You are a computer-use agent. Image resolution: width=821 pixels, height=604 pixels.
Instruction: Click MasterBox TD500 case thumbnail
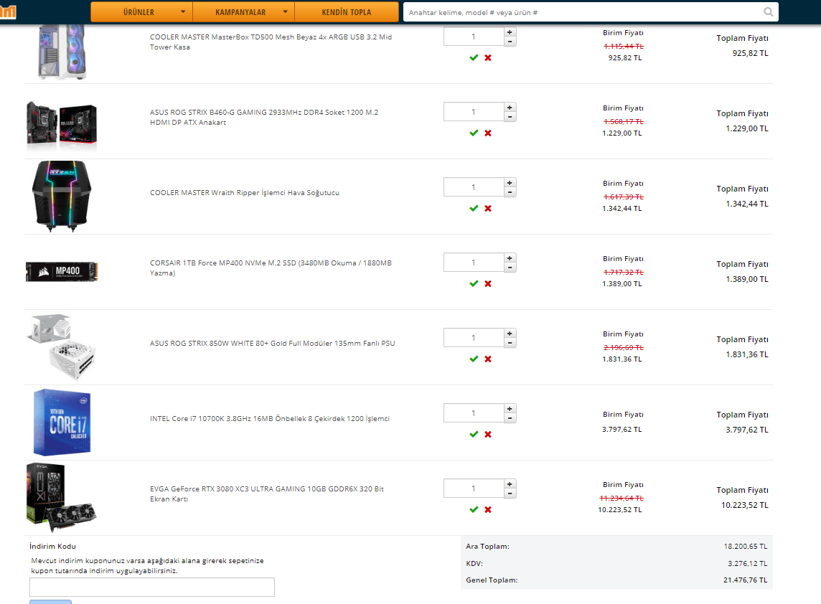click(x=62, y=52)
